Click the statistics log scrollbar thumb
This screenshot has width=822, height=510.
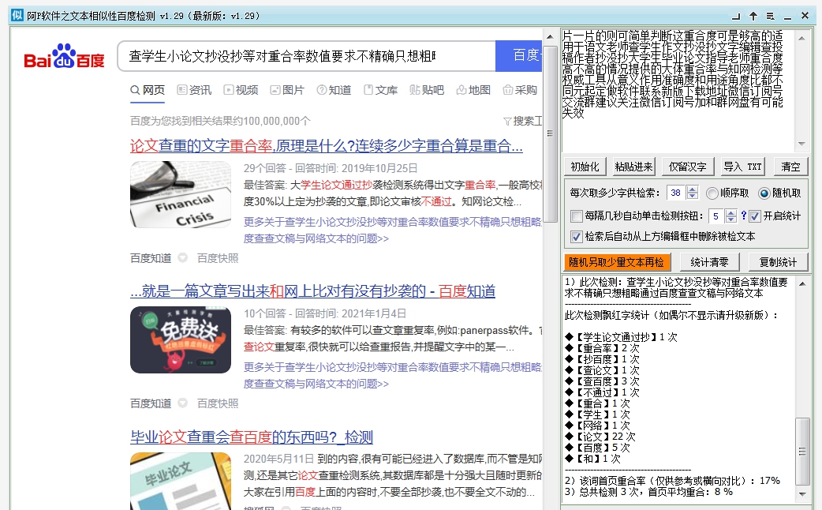pos(802,452)
